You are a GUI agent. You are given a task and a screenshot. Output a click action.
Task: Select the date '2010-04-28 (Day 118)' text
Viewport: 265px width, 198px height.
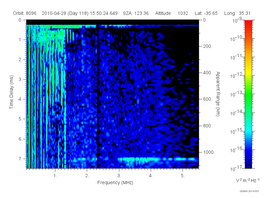point(65,13)
